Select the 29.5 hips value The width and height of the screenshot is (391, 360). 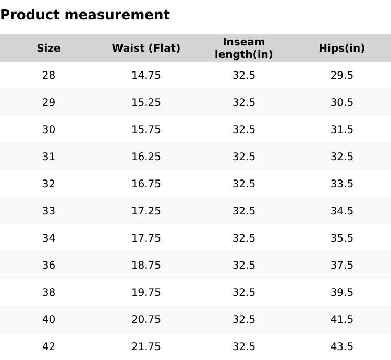341,75
